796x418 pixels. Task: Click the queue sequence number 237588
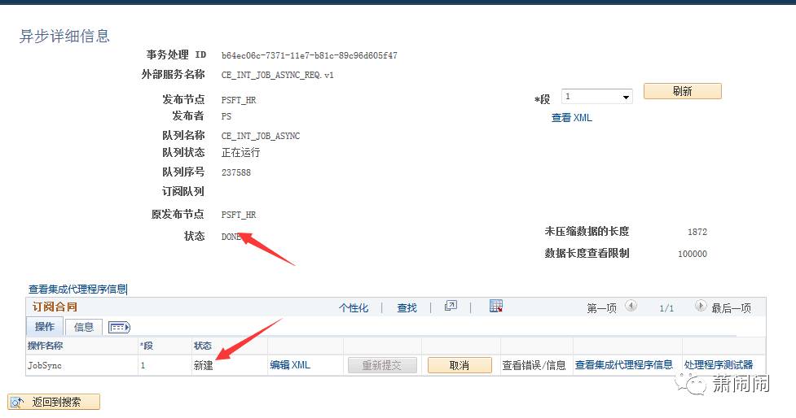(x=236, y=172)
